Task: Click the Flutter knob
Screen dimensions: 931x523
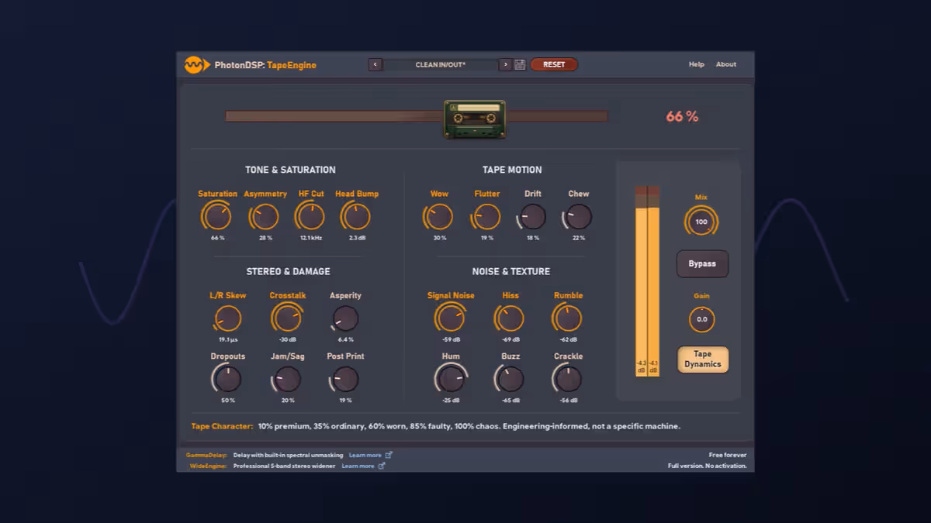Action: (x=487, y=216)
